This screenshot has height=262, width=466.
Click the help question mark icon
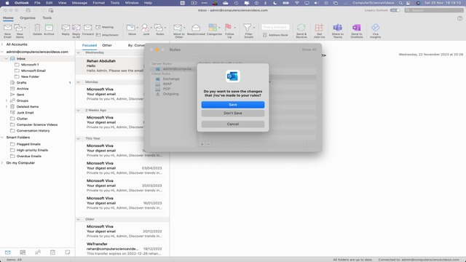point(459,18)
